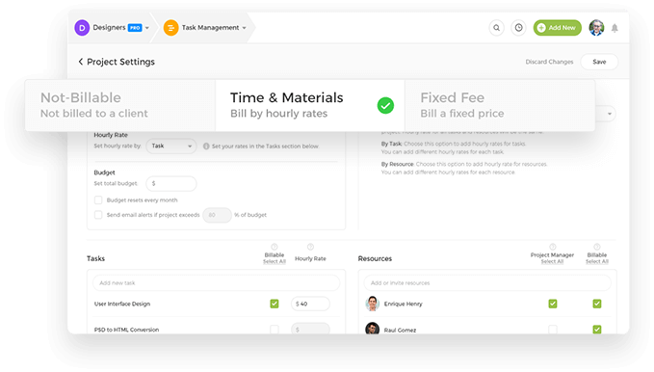Open the Set hourly rate by Task dropdown
Screen dimensions: 654x372
171,146
